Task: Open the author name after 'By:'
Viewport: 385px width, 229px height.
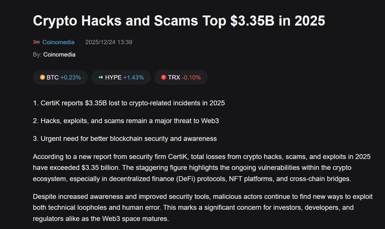Action: pos(59,54)
